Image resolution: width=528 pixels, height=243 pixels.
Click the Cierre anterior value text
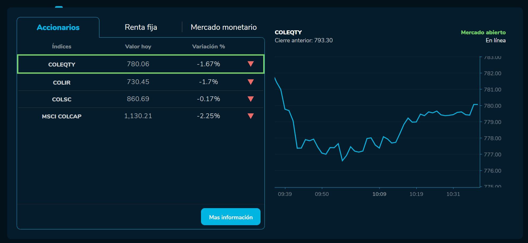[x=303, y=40]
